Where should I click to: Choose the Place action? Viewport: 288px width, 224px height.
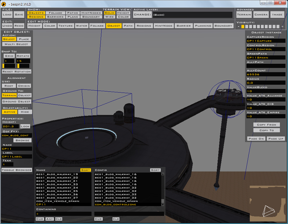coord(24,39)
